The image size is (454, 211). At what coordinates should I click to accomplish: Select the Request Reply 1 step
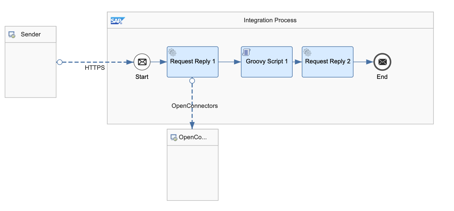pyautogui.click(x=192, y=66)
